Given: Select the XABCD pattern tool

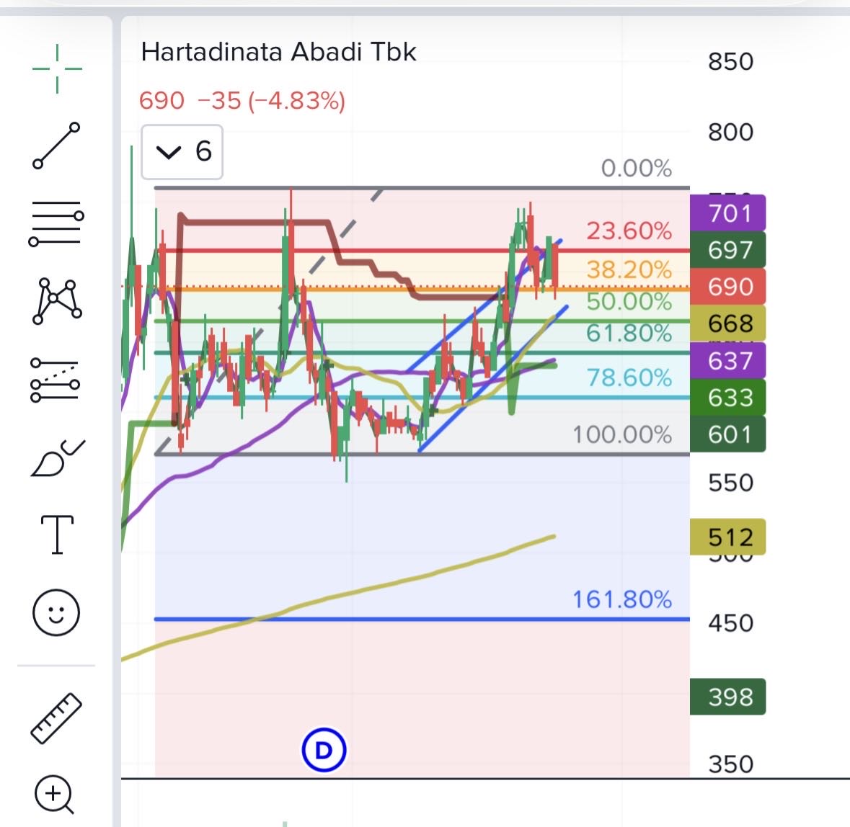Looking at the screenshot, I should pos(57,301).
